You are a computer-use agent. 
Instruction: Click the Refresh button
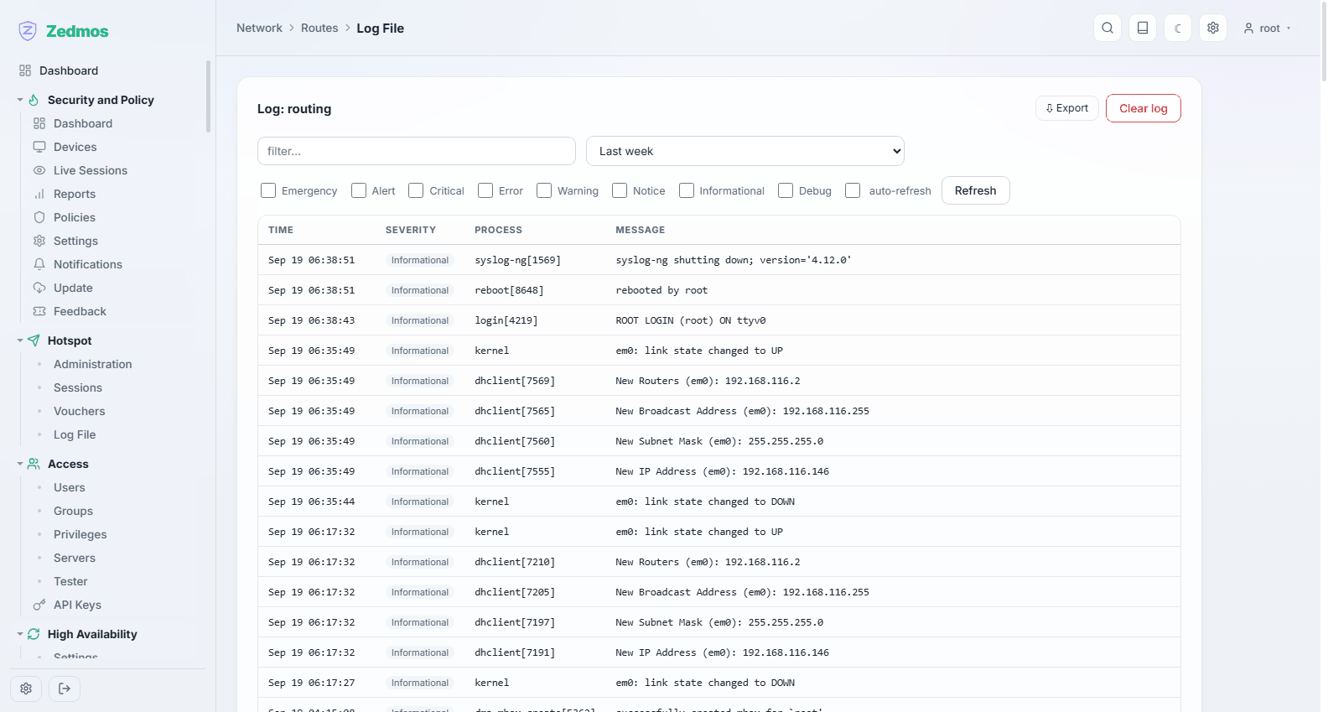click(976, 190)
